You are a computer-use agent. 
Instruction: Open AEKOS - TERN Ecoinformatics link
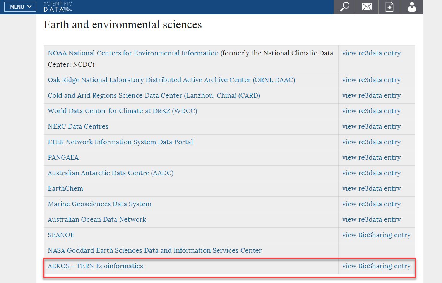coord(95,266)
